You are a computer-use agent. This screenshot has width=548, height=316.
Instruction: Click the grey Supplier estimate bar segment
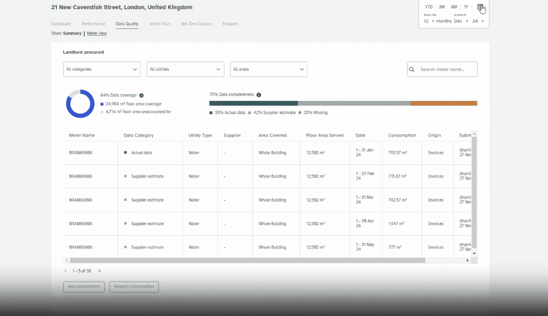coord(354,103)
